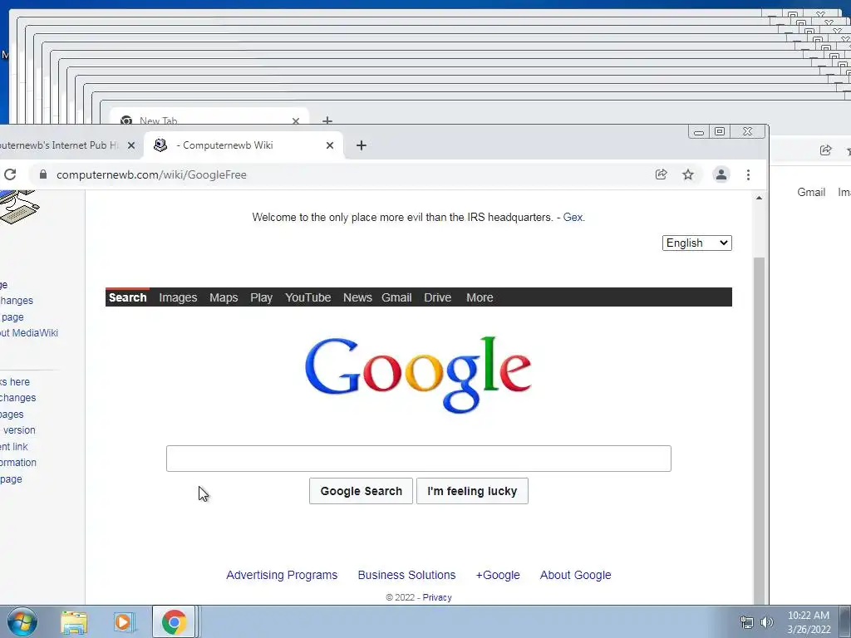Focus the Google search text box
The image size is (851, 638).
point(419,459)
